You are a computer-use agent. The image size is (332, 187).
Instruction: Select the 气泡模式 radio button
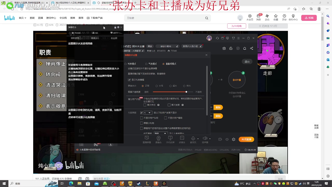coord(146,64)
